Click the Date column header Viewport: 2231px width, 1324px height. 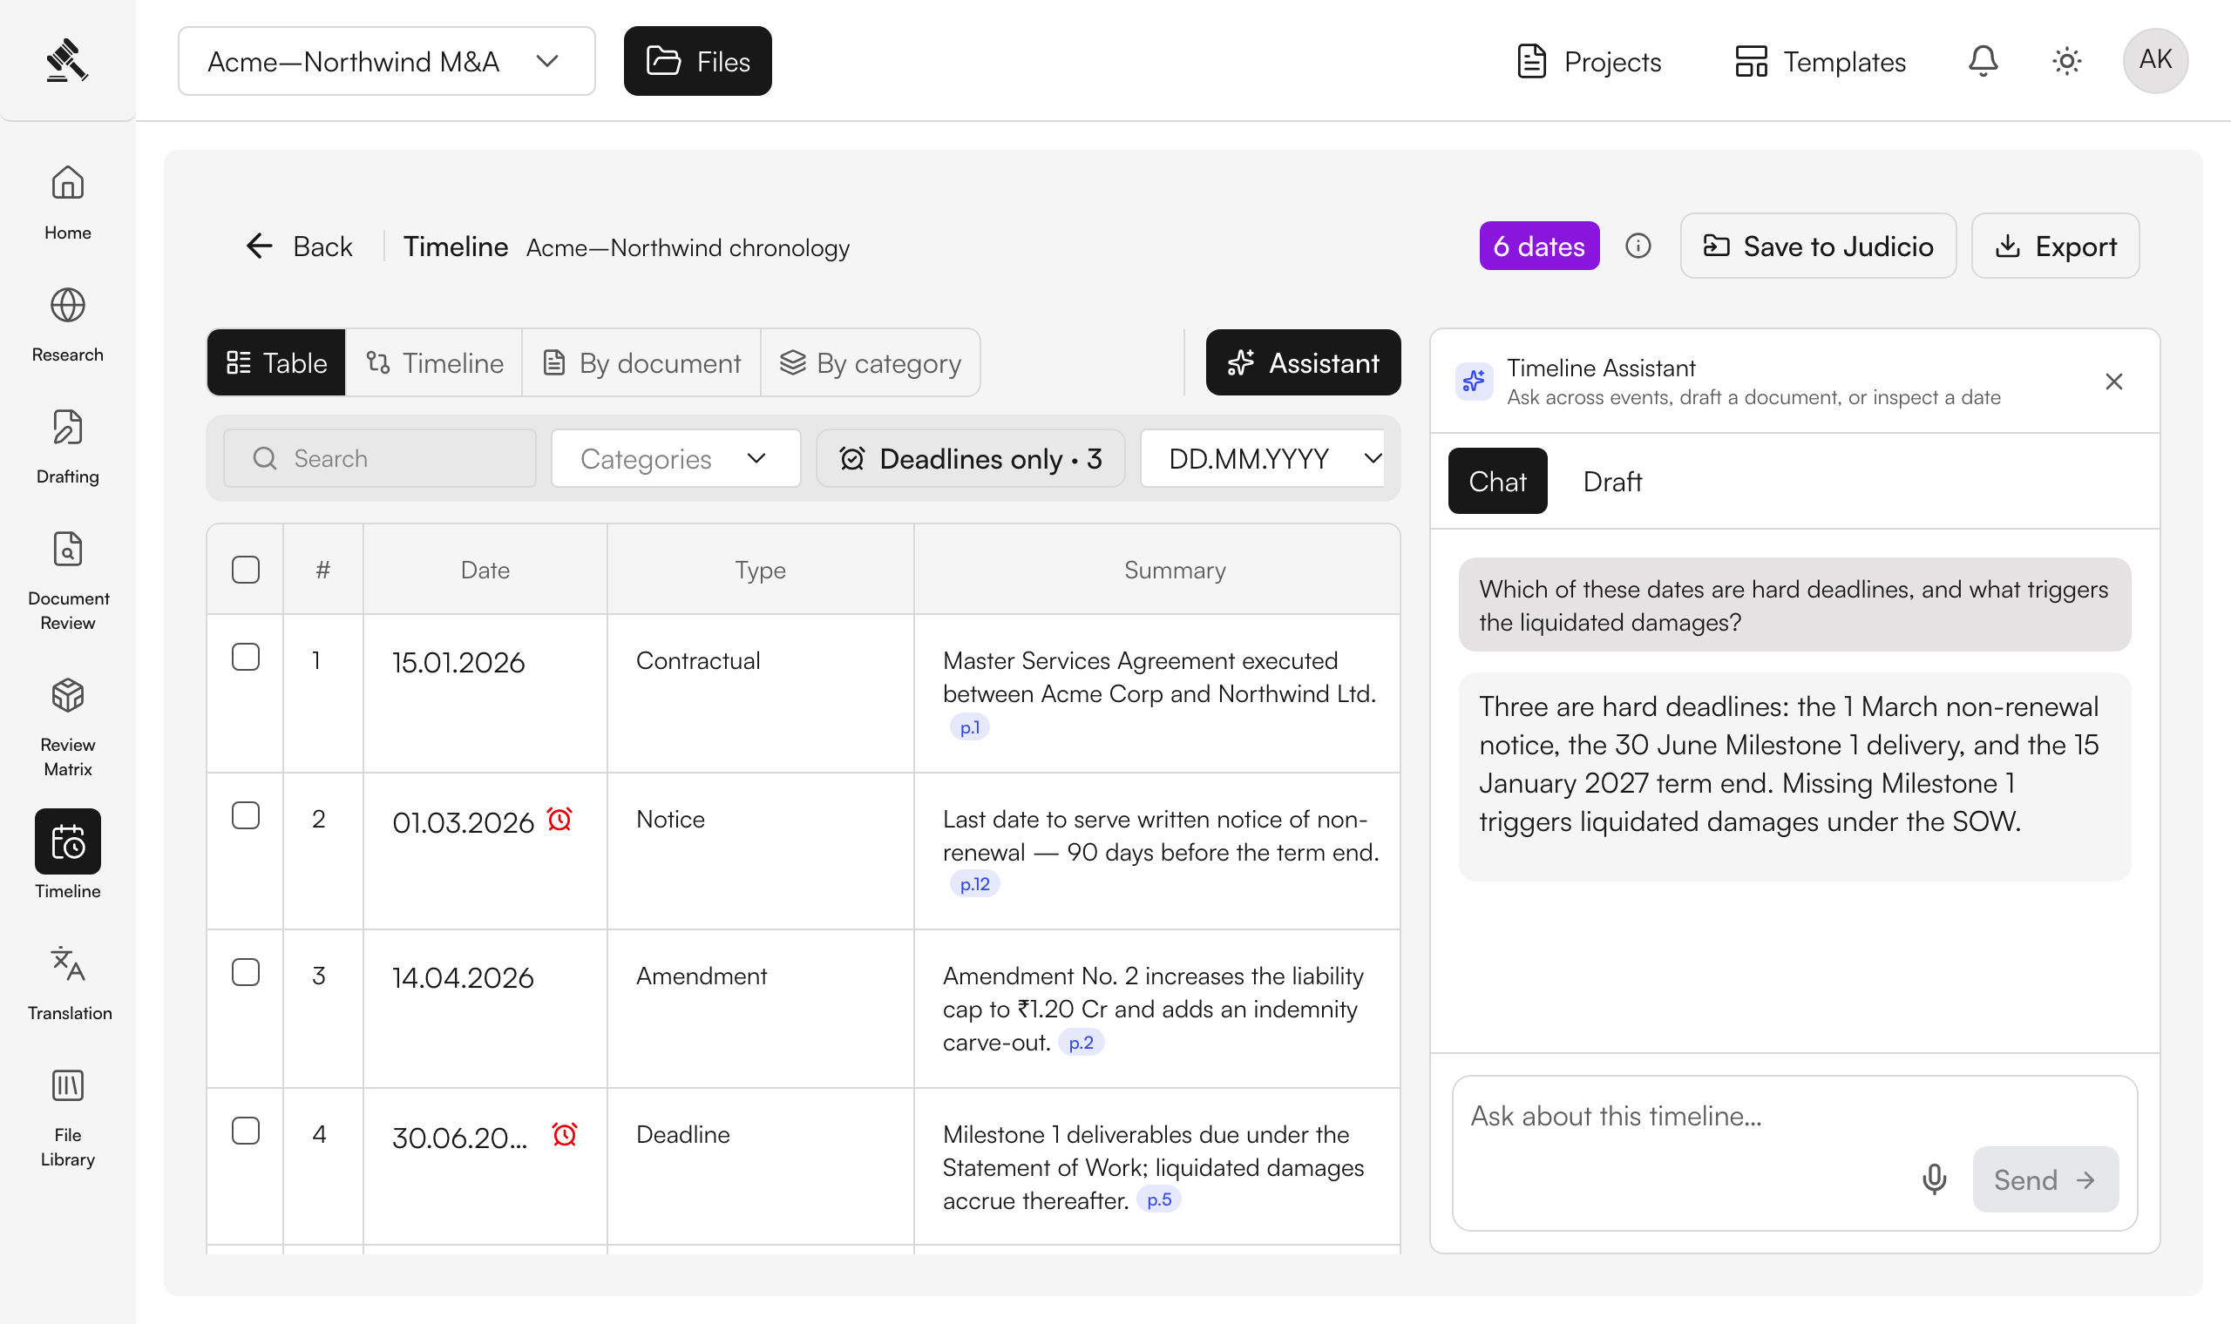[485, 569]
